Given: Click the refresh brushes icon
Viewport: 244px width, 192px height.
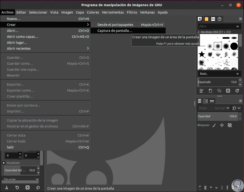Looking at the screenshot, I should 237,91.
